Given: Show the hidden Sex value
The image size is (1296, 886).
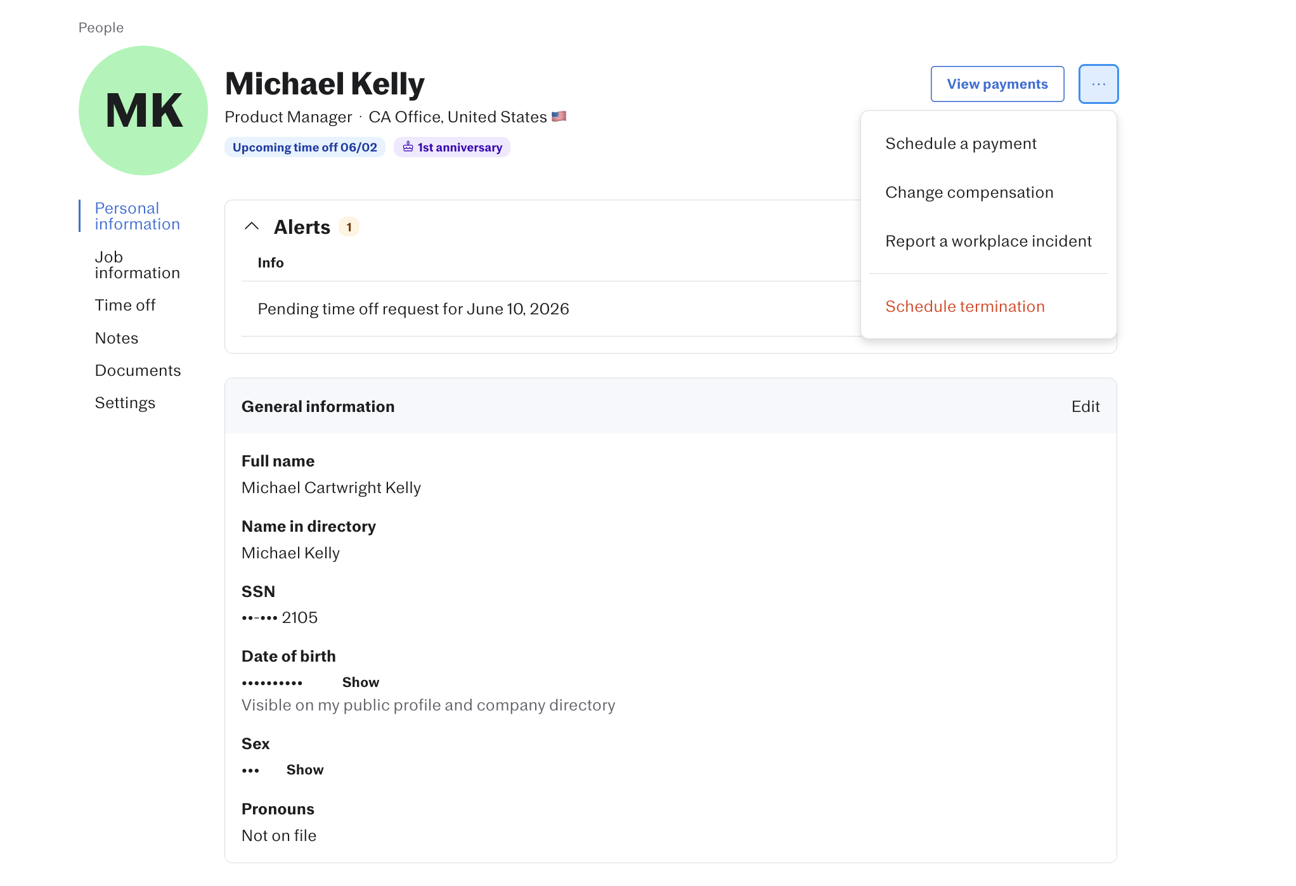Looking at the screenshot, I should click(305, 770).
